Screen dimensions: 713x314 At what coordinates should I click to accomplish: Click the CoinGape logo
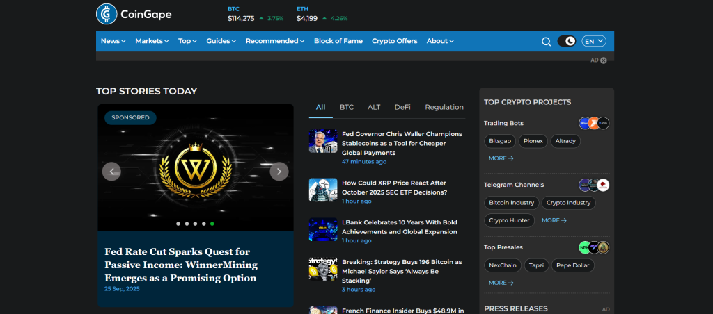(x=134, y=14)
